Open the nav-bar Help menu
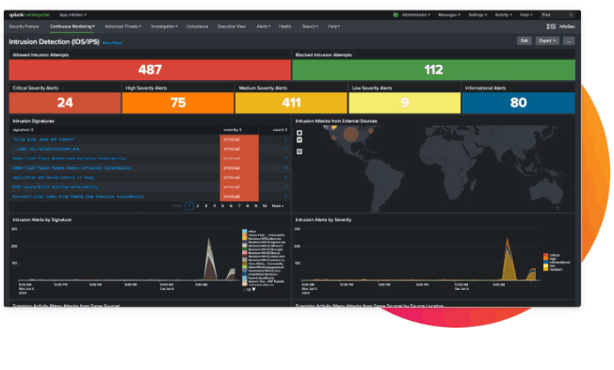614x370 pixels. click(x=334, y=26)
